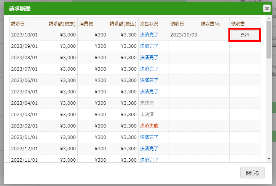Close the 請求履歴 dialog with the X icon
This screenshot has height=186, width=276.
click(267, 8)
